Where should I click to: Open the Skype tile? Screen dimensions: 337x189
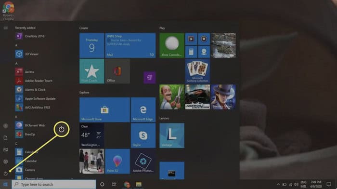(143, 135)
